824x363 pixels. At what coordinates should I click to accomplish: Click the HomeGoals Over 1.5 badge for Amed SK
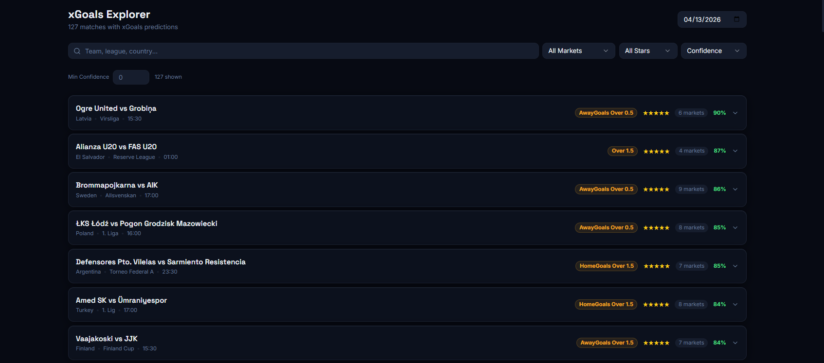click(x=606, y=305)
